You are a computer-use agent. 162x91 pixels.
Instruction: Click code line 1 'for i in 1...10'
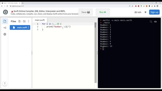pyautogui.click(x=52, y=24)
